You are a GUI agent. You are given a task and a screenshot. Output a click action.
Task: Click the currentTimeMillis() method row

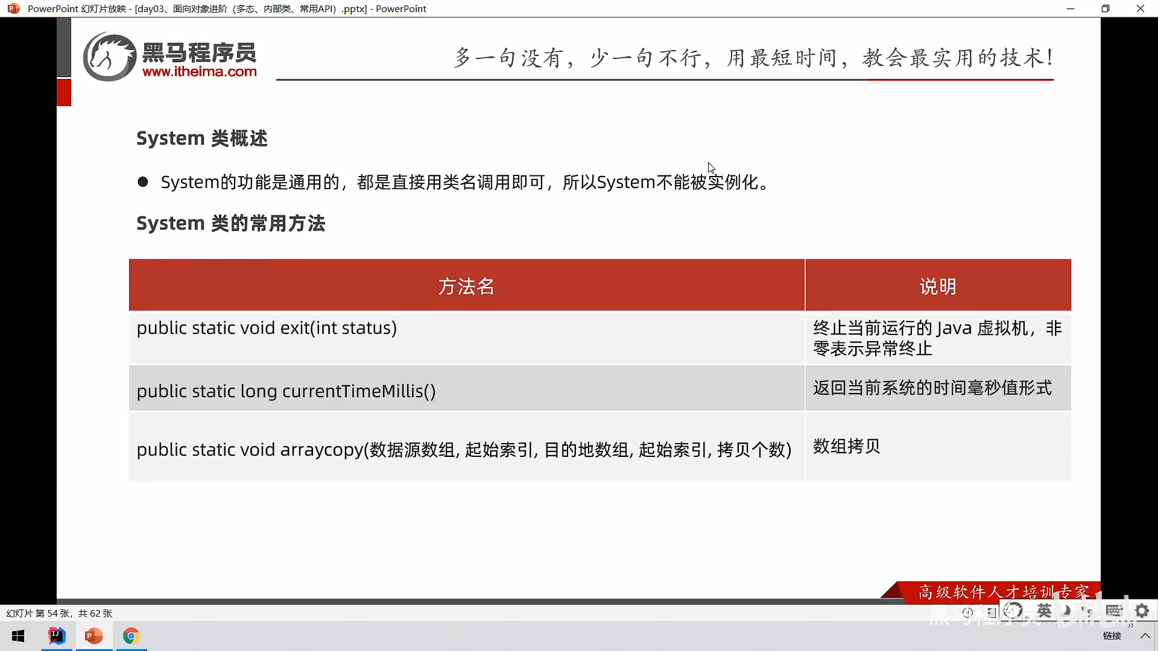[286, 391]
